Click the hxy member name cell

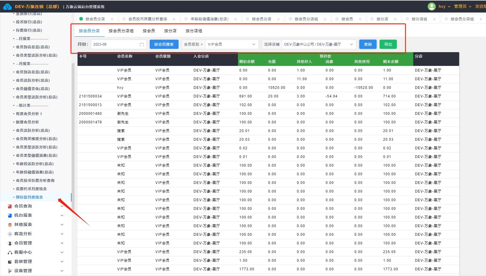[120, 88]
